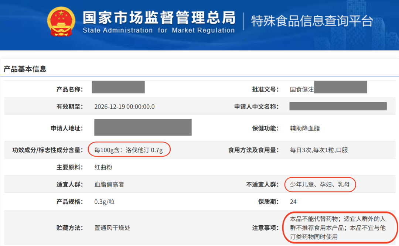
Task: Click the 申请人中文名称 label
Action: (x=256, y=107)
